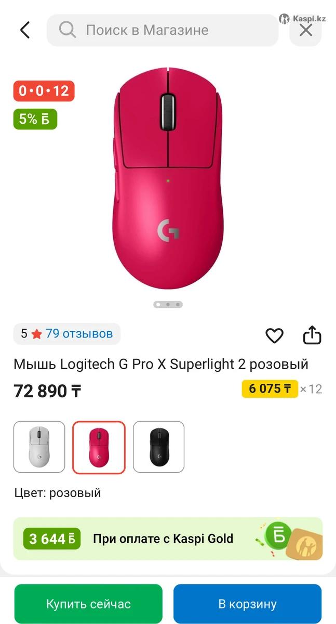Viewport: 336px width, 624px height.
Task: Open the При оплате с Kaspi Gold banner
Action: 168,539
